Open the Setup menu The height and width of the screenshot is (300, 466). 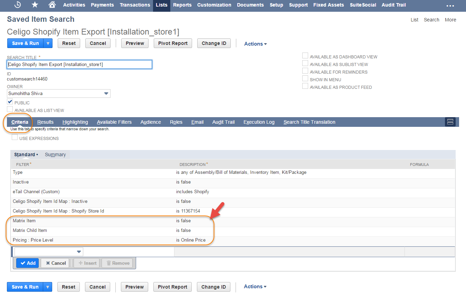point(276,5)
